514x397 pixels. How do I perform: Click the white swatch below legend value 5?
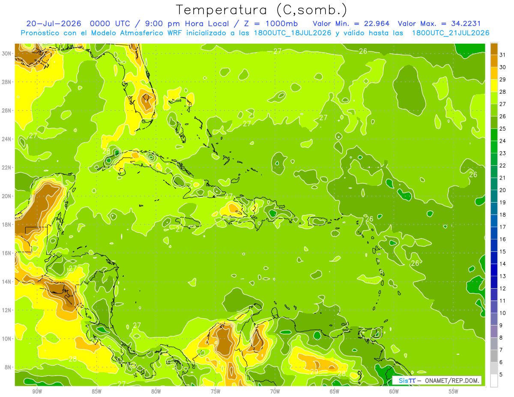tap(494, 380)
